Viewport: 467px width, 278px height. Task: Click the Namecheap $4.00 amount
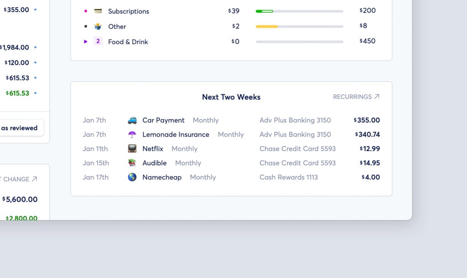click(x=371, y=177)
